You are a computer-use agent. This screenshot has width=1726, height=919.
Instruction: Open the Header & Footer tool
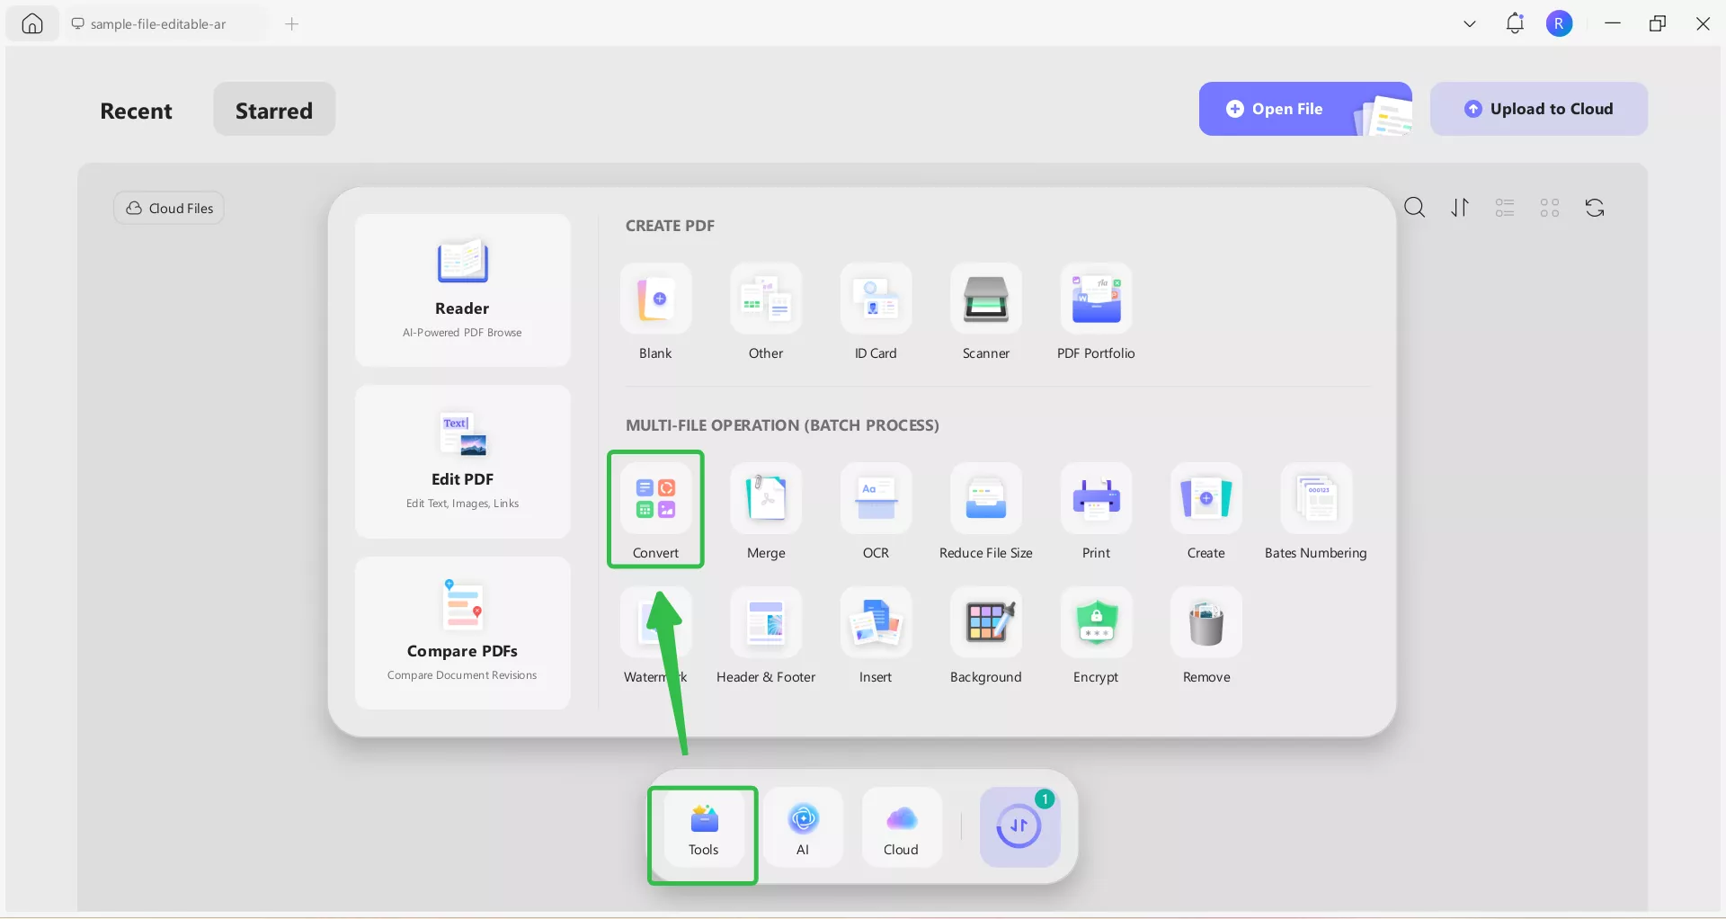766,635
